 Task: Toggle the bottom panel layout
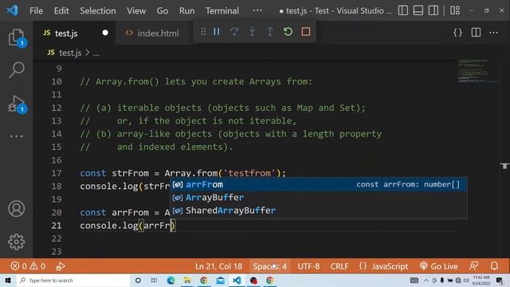click(418, 10)
